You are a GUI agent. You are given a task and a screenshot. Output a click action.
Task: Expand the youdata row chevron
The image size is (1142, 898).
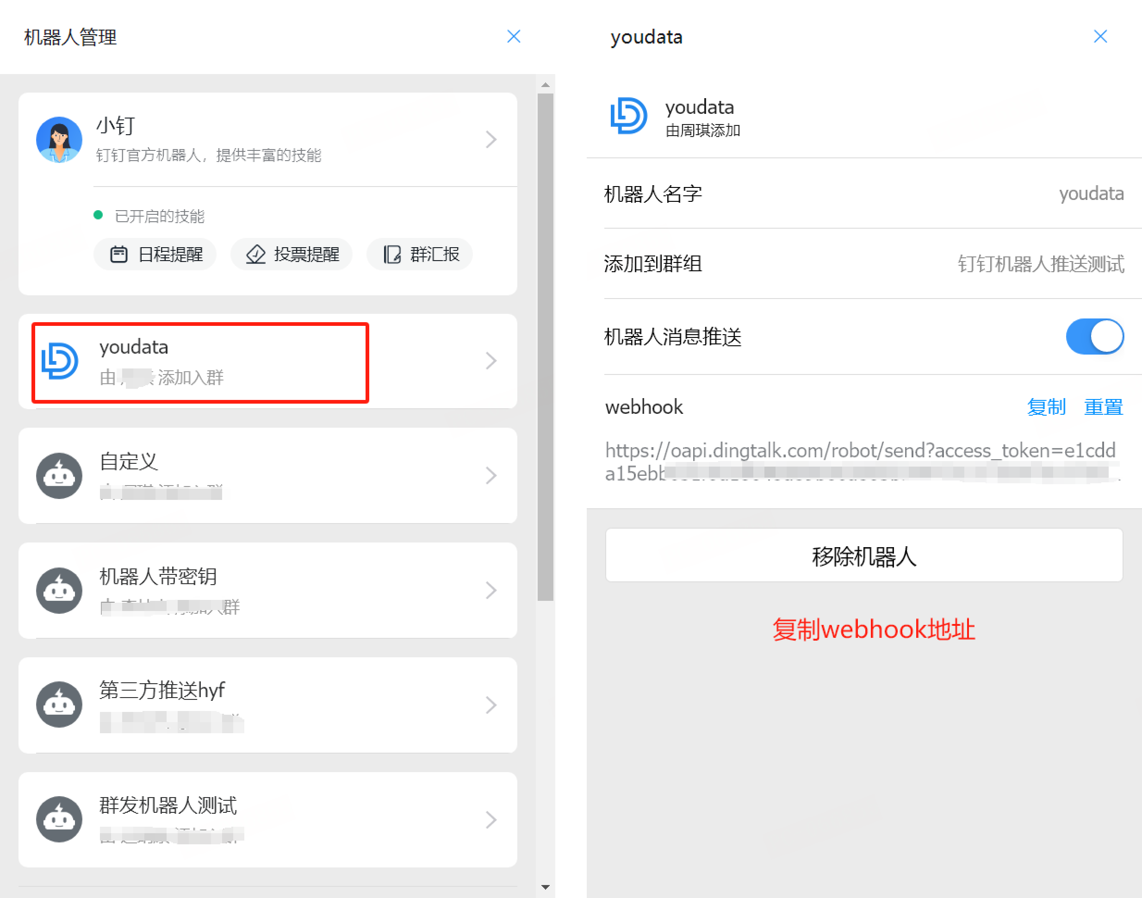click(491, 361)
